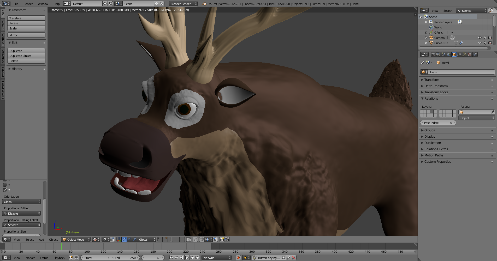Open the Render properties tab camera icon

point(433,54)
